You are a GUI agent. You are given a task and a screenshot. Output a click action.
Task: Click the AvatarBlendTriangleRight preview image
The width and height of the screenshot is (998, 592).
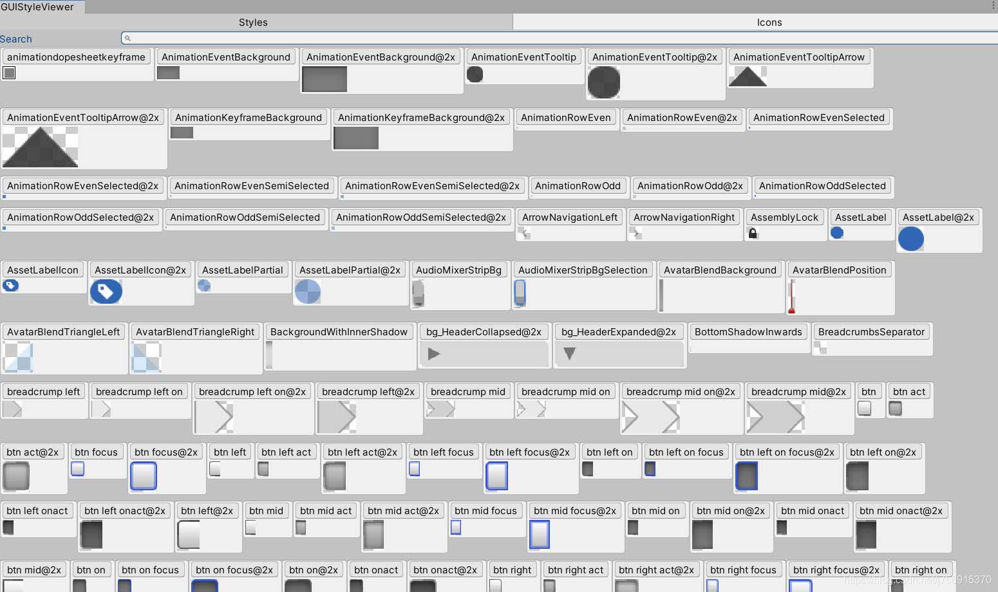click(146, 357)
